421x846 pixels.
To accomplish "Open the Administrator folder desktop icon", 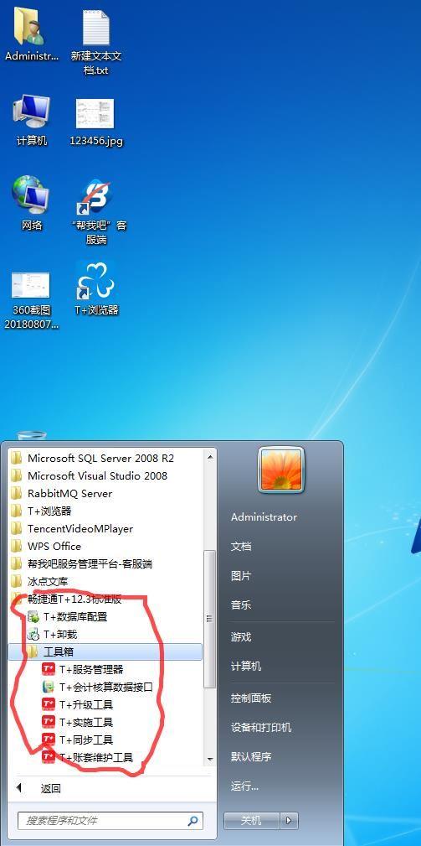I will click(x=31, y=34).
